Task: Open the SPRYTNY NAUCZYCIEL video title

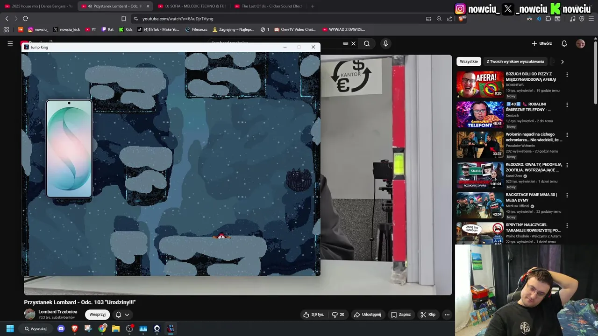Action: coord(533,227)
